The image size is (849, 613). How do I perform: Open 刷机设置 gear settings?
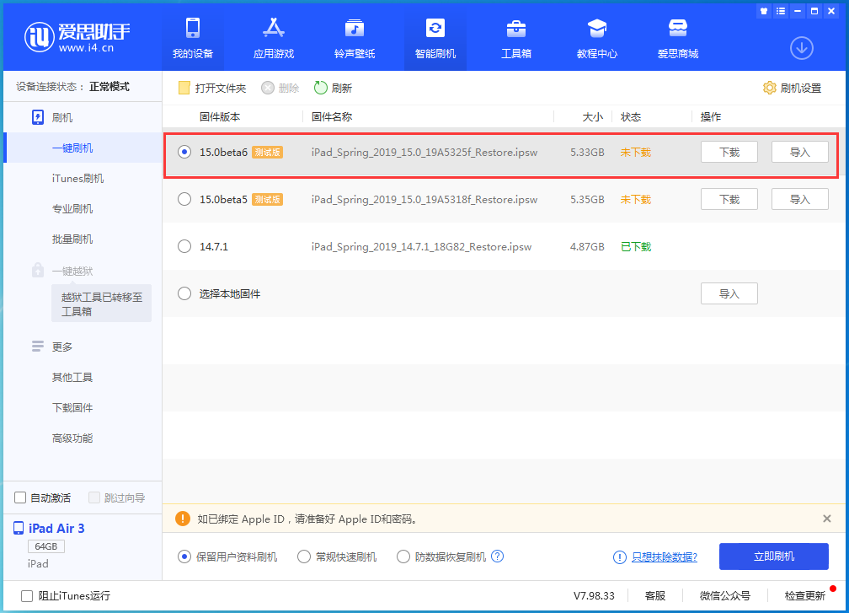(769, 88)
